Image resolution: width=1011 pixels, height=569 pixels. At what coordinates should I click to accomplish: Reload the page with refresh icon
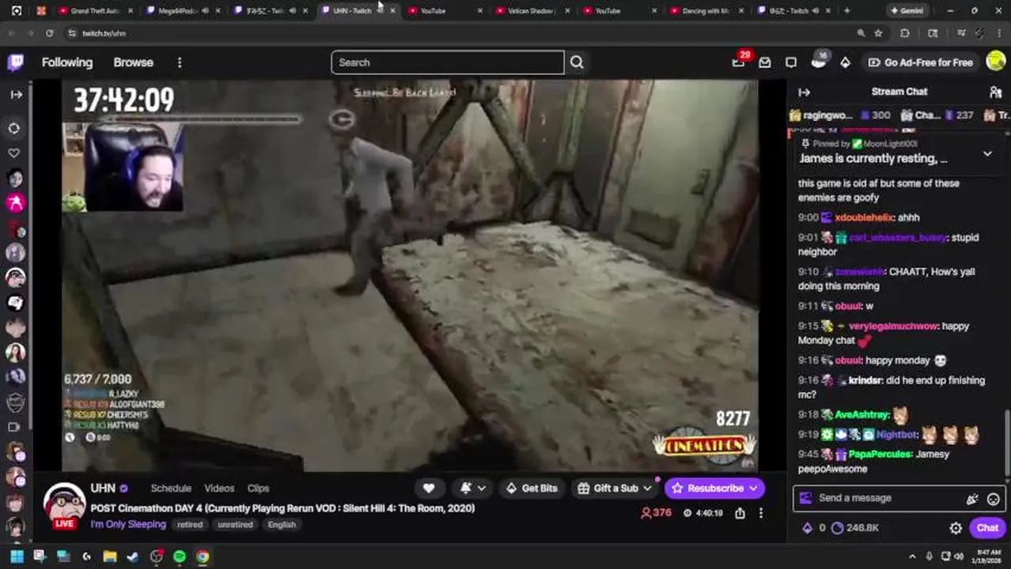pyautogui.click(x=49, y=33)
